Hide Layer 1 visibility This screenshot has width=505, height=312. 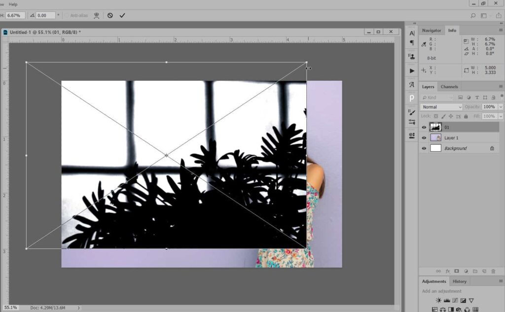pyautogui.click(x=424, y=138)
